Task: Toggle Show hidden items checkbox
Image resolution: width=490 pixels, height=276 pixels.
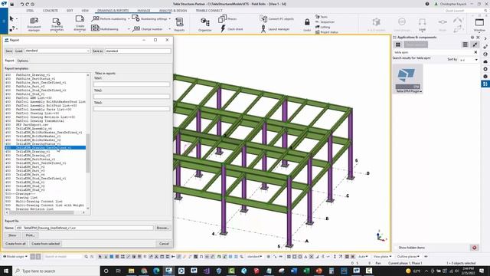Action: click(x=397, y=248)
